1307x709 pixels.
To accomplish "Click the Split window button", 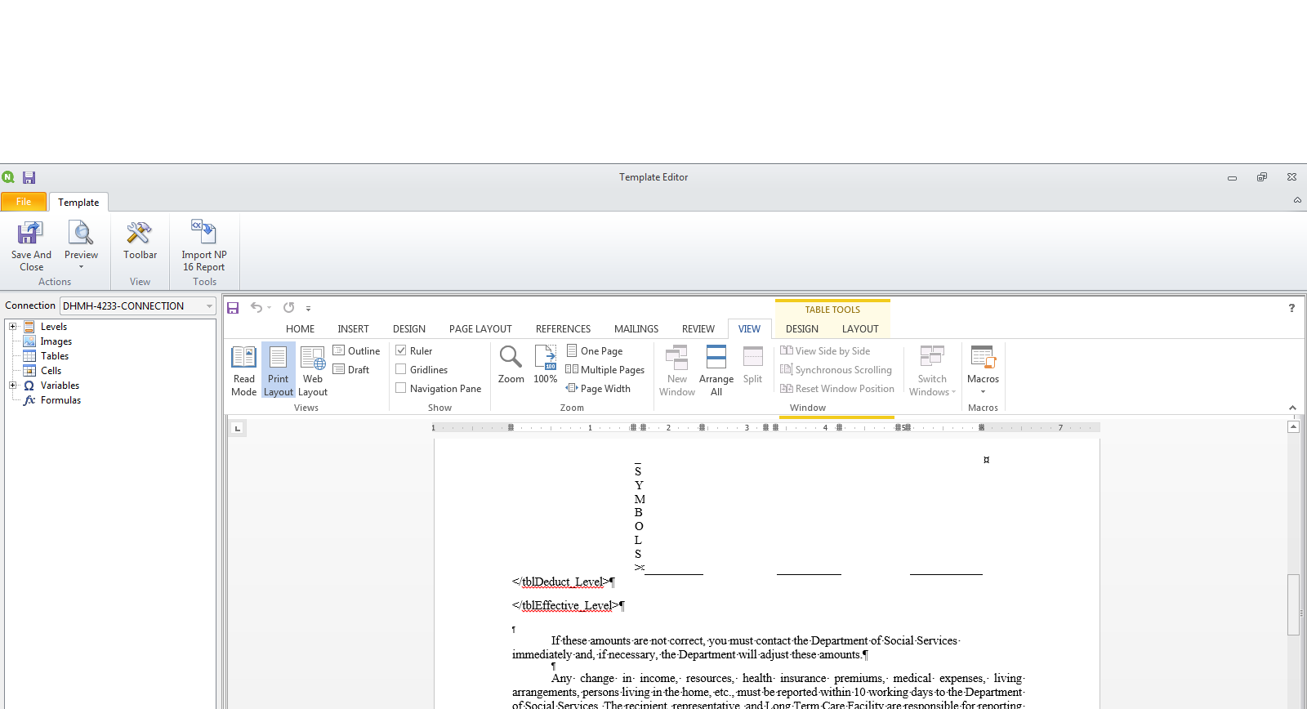I will click(752, 365).
